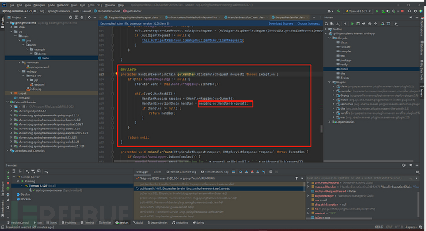The height and width of the screenshot is (231, 426).
Task: Open Problems tool window button
Action: pos(69,222)
